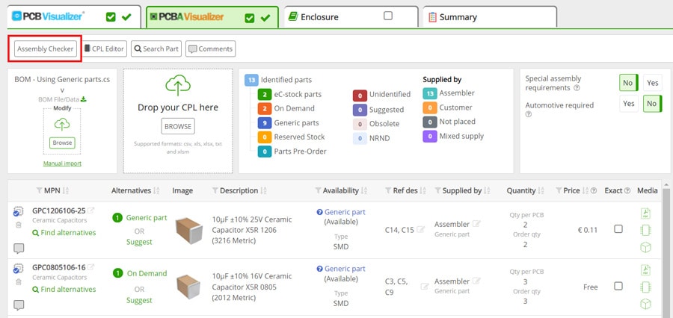
Task: Delete the GPC1206106-25 row with trash icon
Action: tap(19, 225)
